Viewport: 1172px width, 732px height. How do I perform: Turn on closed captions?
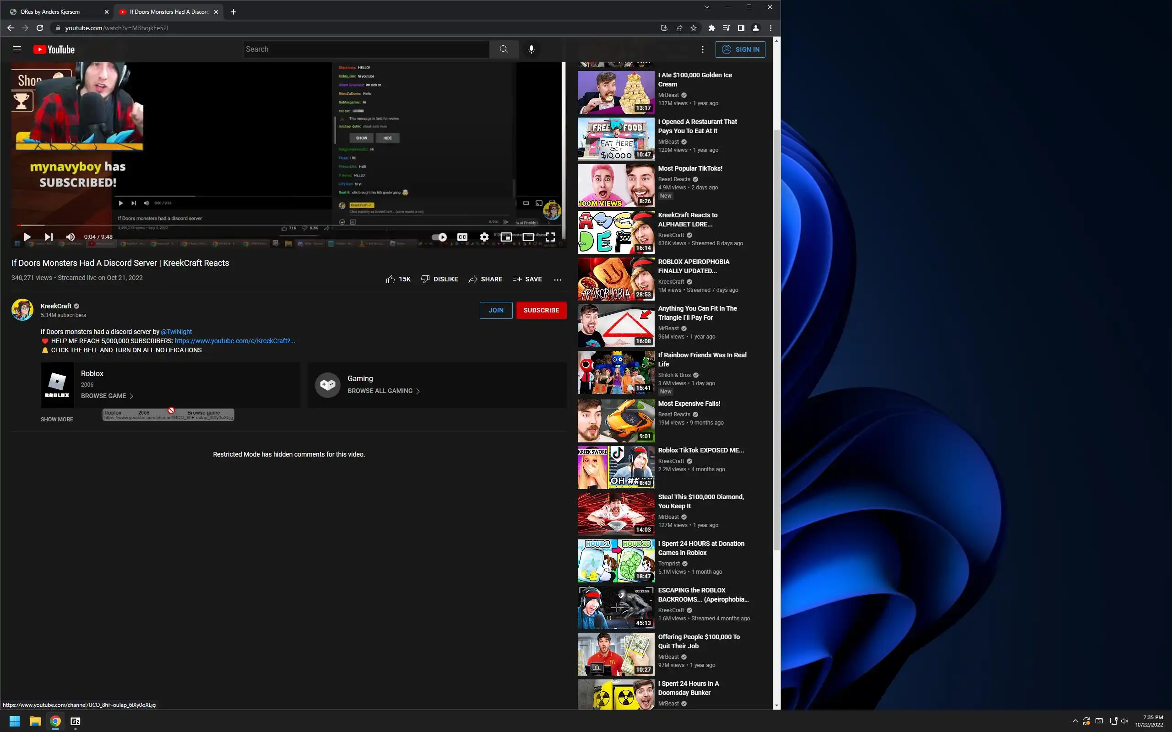(x=462, y=237)
